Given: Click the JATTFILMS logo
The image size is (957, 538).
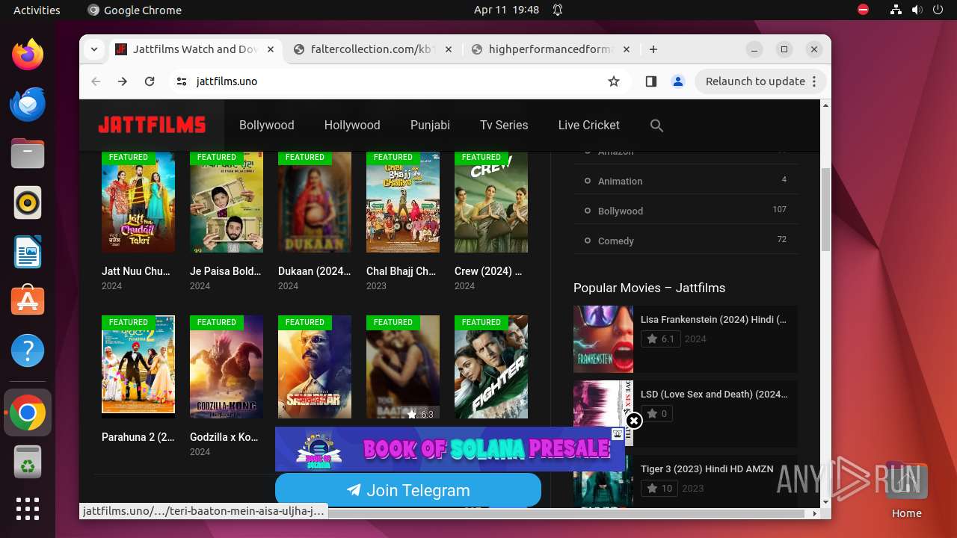Looking at the screenshot, I should [152, 125].
